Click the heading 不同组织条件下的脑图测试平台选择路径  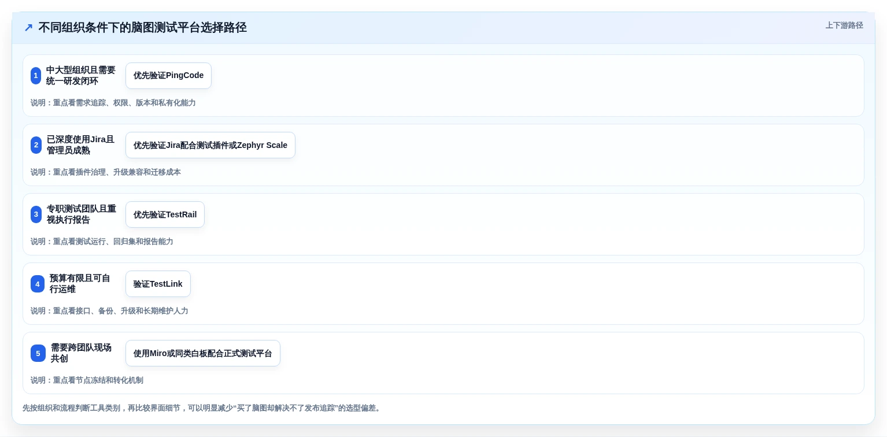click(142, 27)
